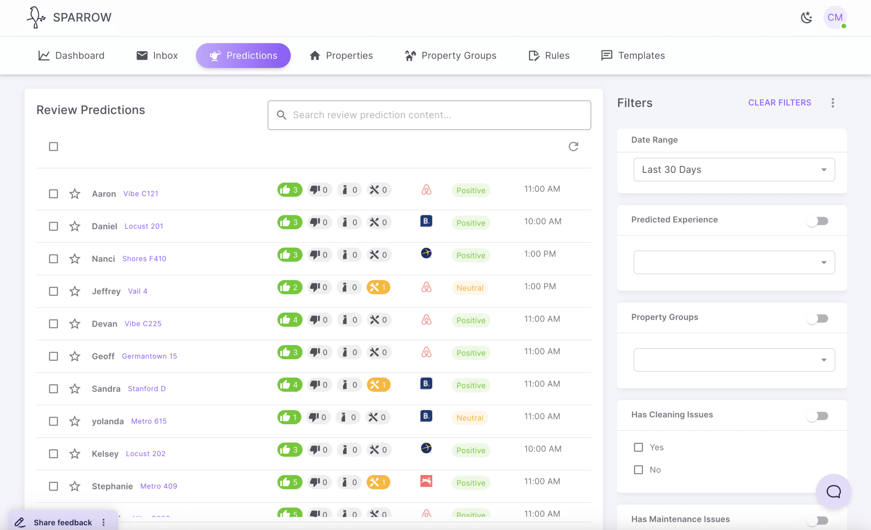Click channel icon in Stephanie's row

pyautogui.click(x=426, y=481)
